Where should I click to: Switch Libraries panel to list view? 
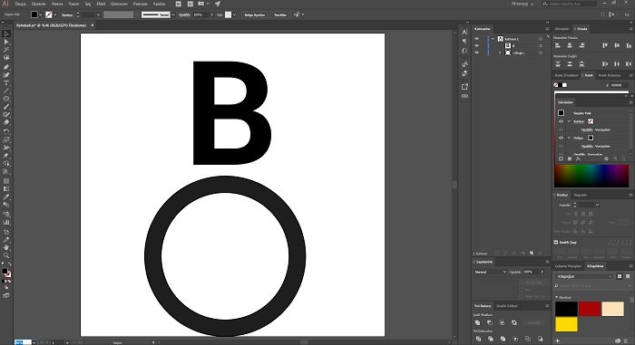[628, 276]
